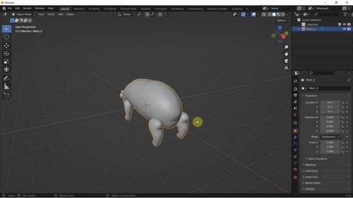Open the Particles properties tab
Viewport: 353px width, 198px height.
(x=296, y=144)
